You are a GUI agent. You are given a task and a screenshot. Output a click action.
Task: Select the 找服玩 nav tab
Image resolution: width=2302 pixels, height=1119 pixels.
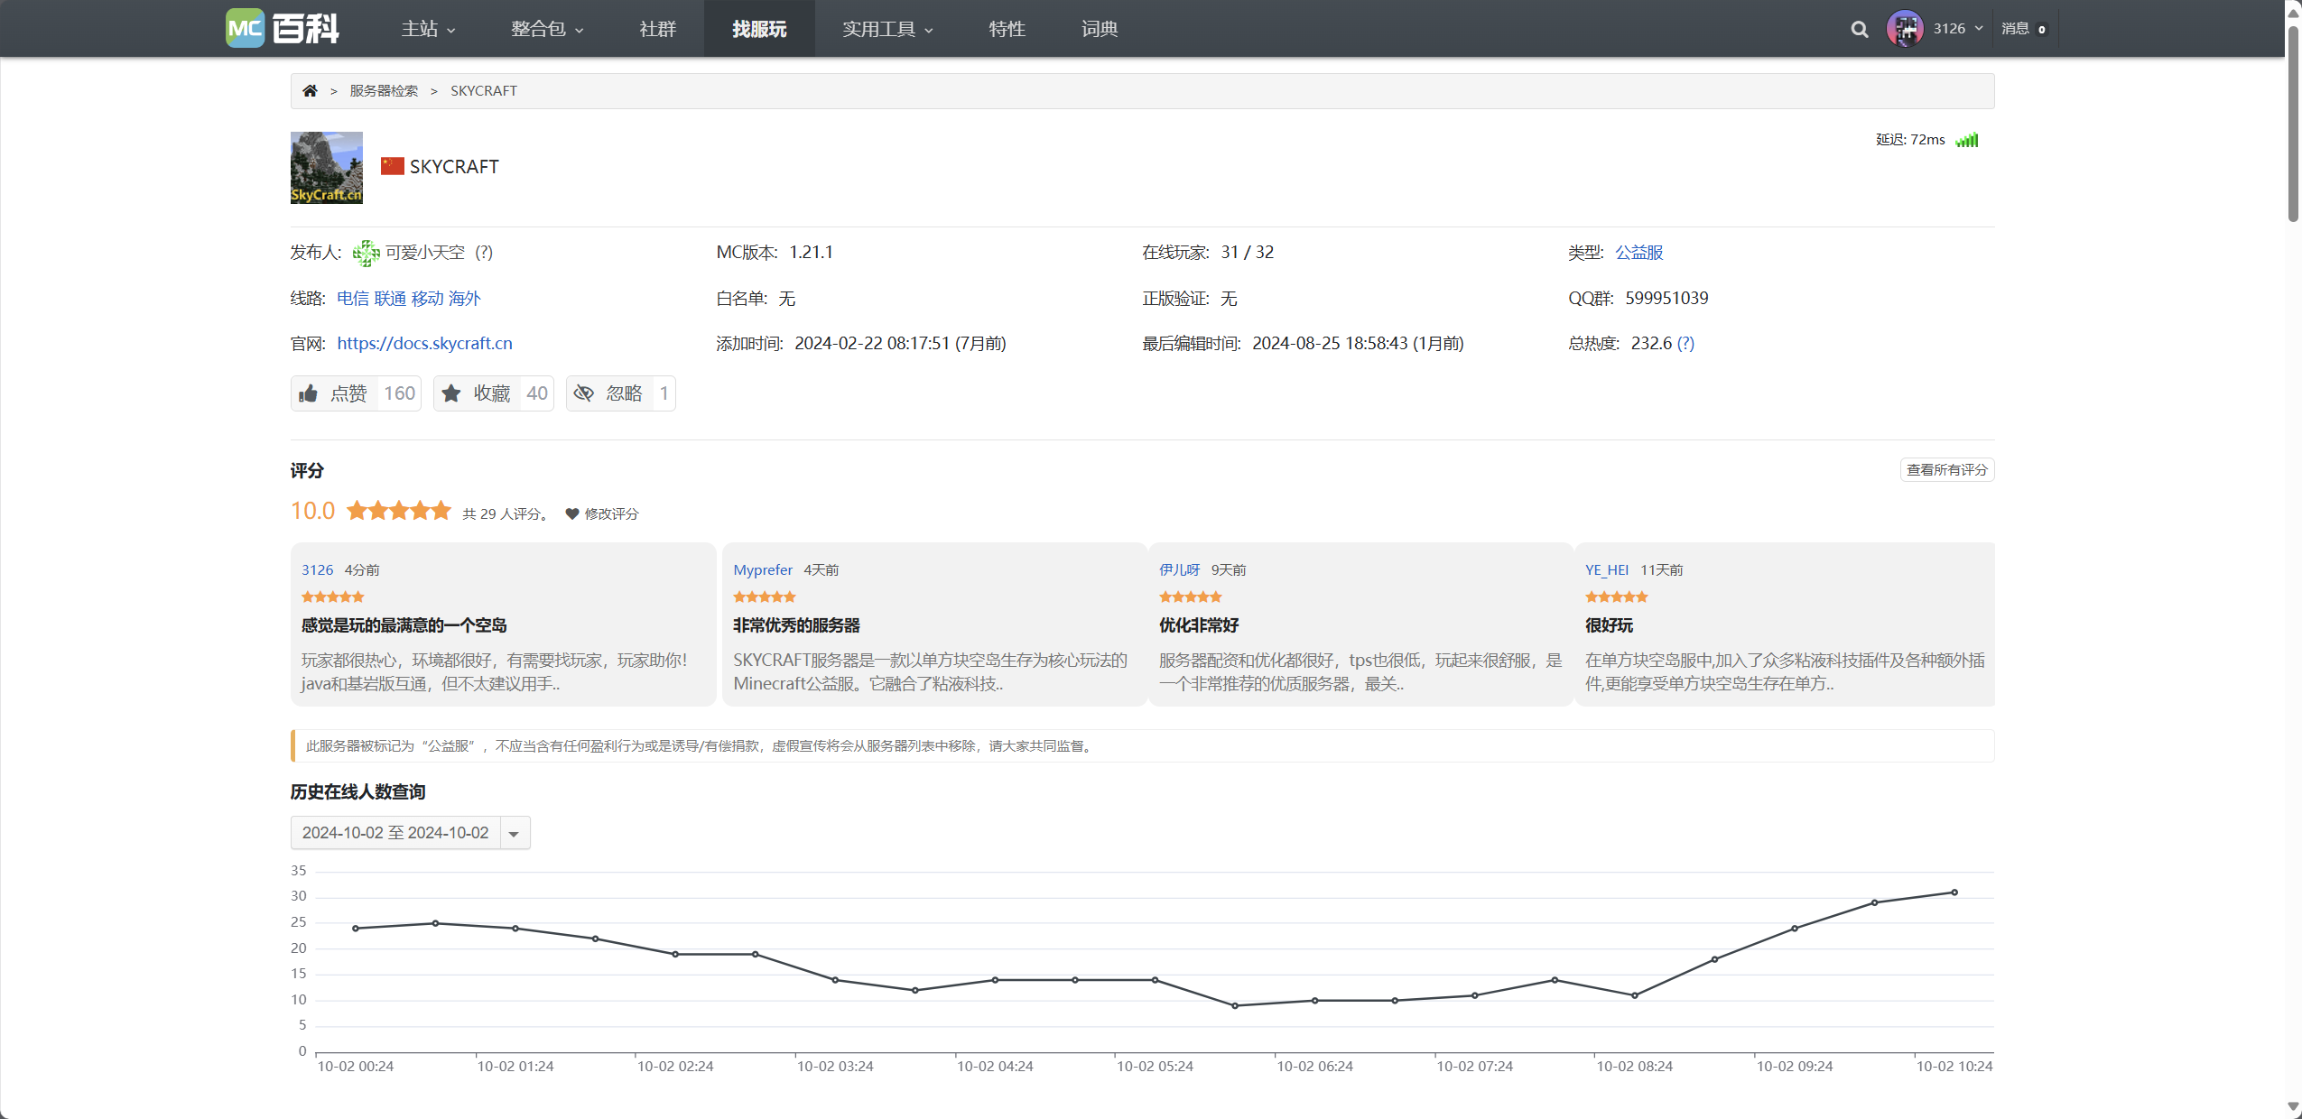[x=759, y=29]
